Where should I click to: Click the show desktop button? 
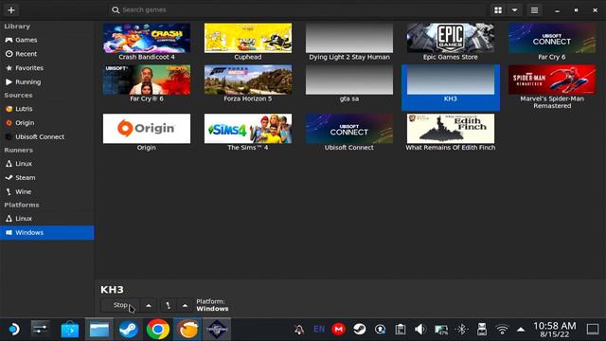[x=593, y=330]
